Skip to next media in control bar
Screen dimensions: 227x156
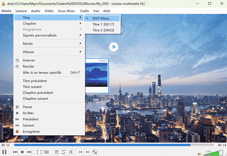click(x=29, y=152)
